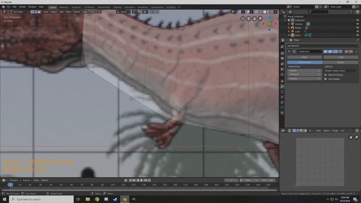Expand the Light item in outliner
361x203 pixels.
click(289, 32)
